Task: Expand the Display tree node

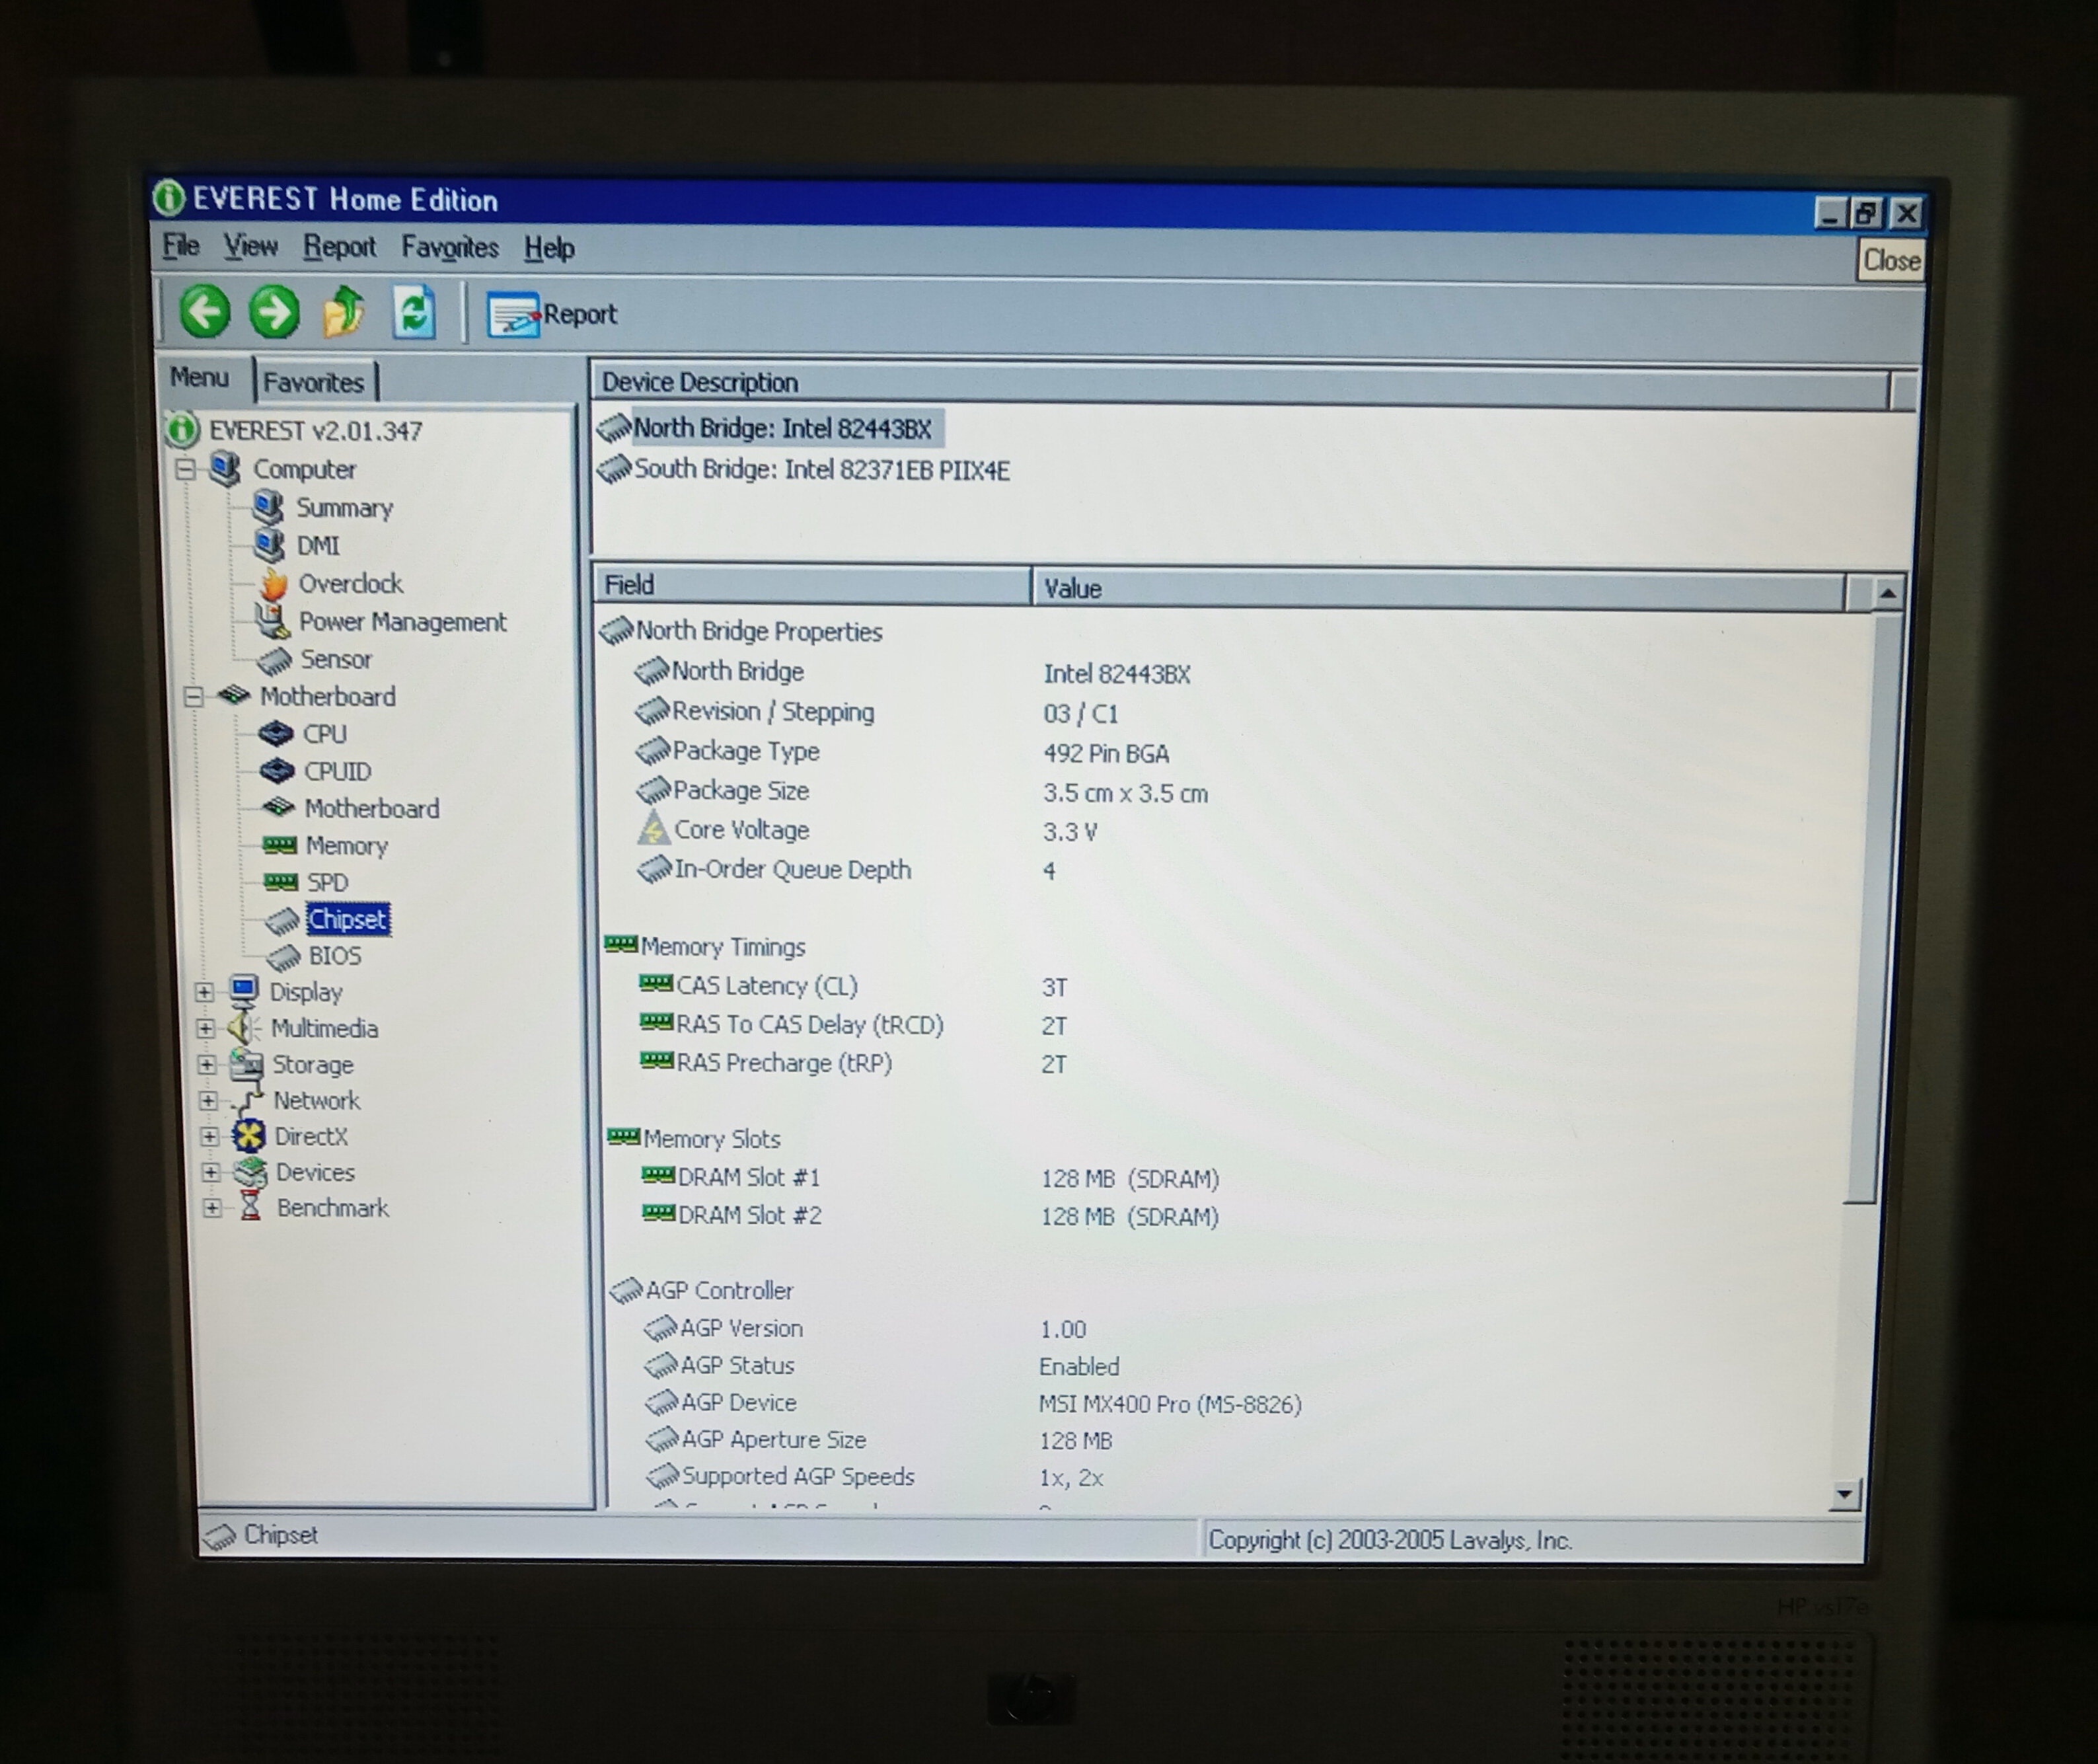Action: coord(204,992)
